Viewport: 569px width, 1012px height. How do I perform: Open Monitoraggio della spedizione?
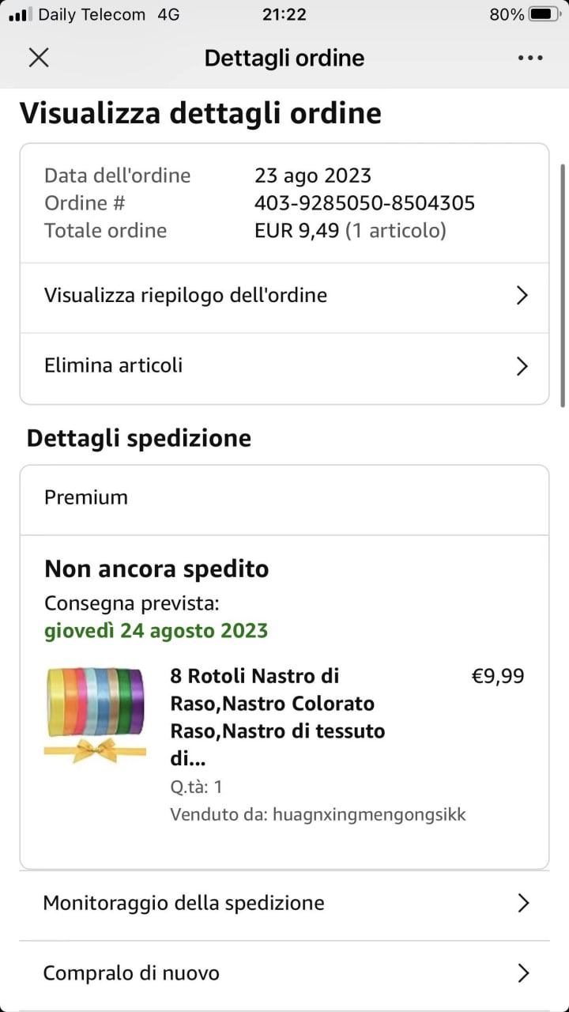[184, 903]
